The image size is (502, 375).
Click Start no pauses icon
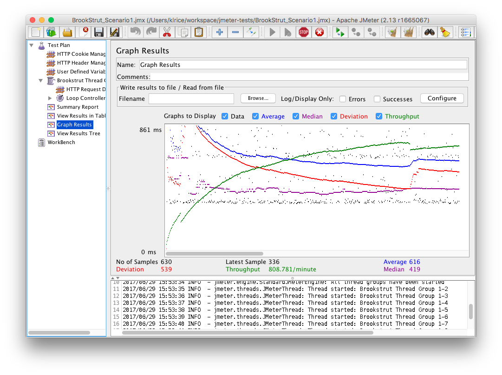pyautogui.click(x=288, y=32)
